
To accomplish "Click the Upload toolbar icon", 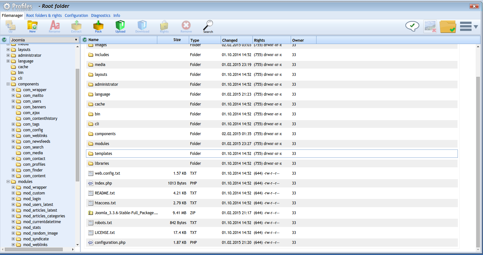I will coord(120,26).
